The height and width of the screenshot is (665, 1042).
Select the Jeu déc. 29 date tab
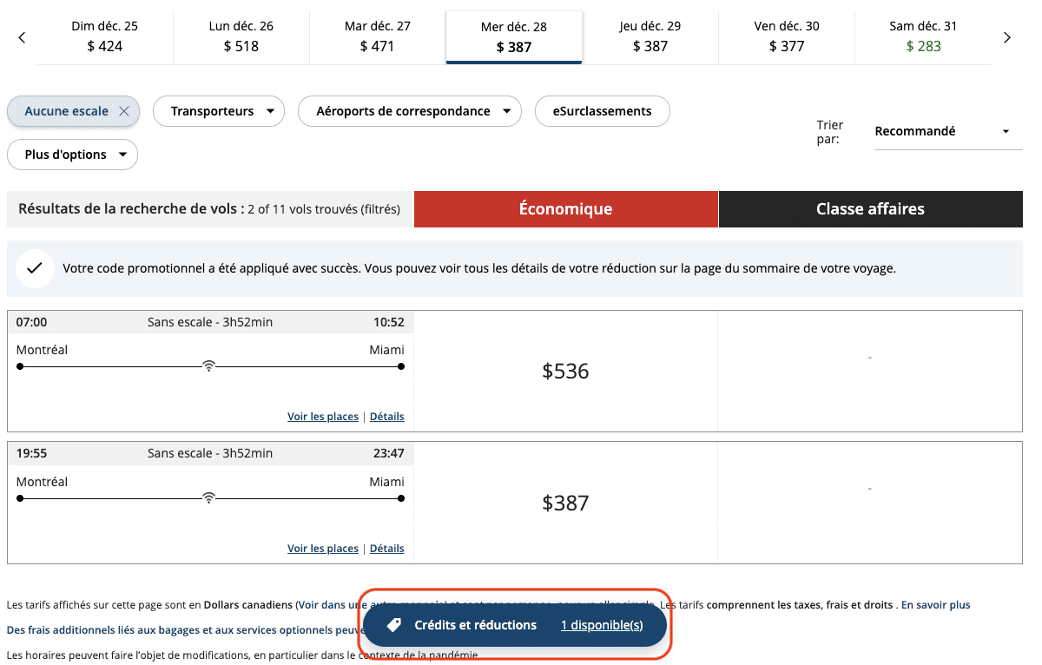[x=650, y=36]
